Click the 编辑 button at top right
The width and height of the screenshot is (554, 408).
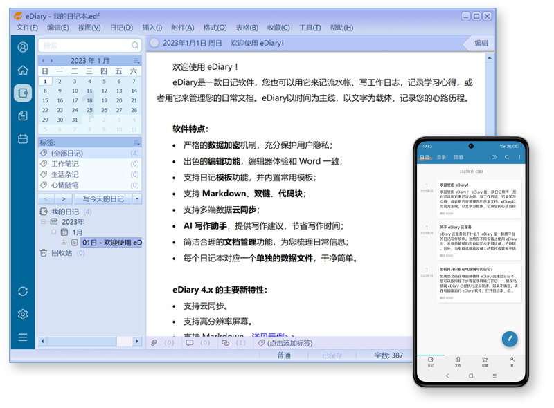pyautogui.click(x=481, y=43)
